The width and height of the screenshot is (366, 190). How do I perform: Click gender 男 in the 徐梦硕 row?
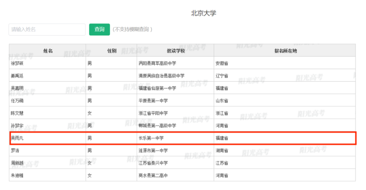click(90, 63)
